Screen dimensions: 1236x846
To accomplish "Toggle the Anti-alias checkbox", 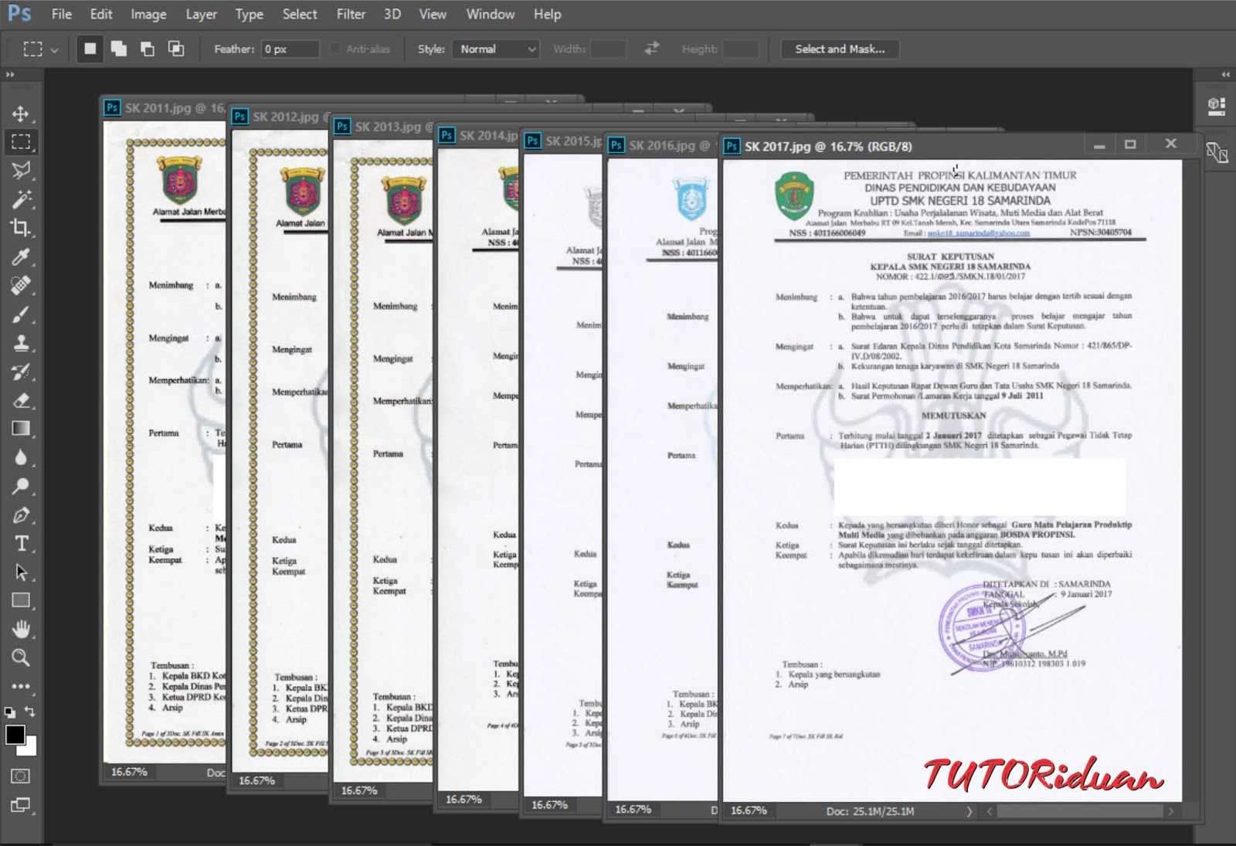I will 335,49.
